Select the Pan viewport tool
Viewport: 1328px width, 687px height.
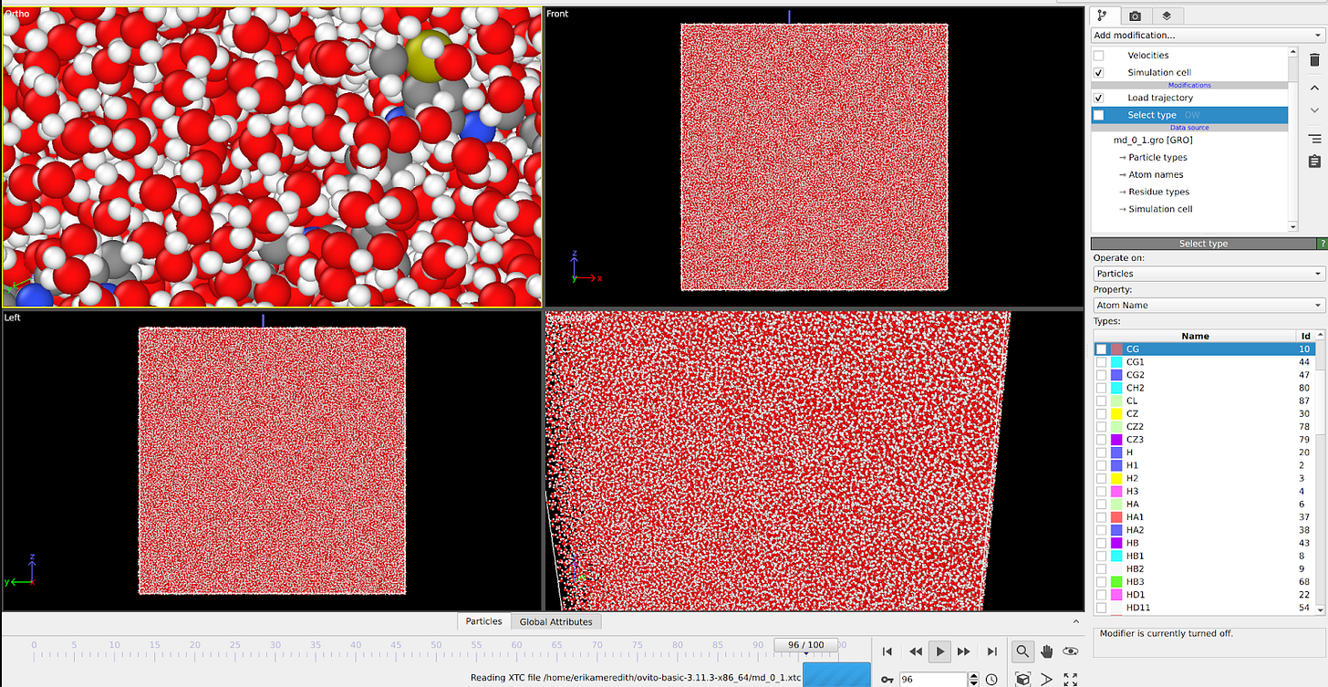pos(1046,651)
